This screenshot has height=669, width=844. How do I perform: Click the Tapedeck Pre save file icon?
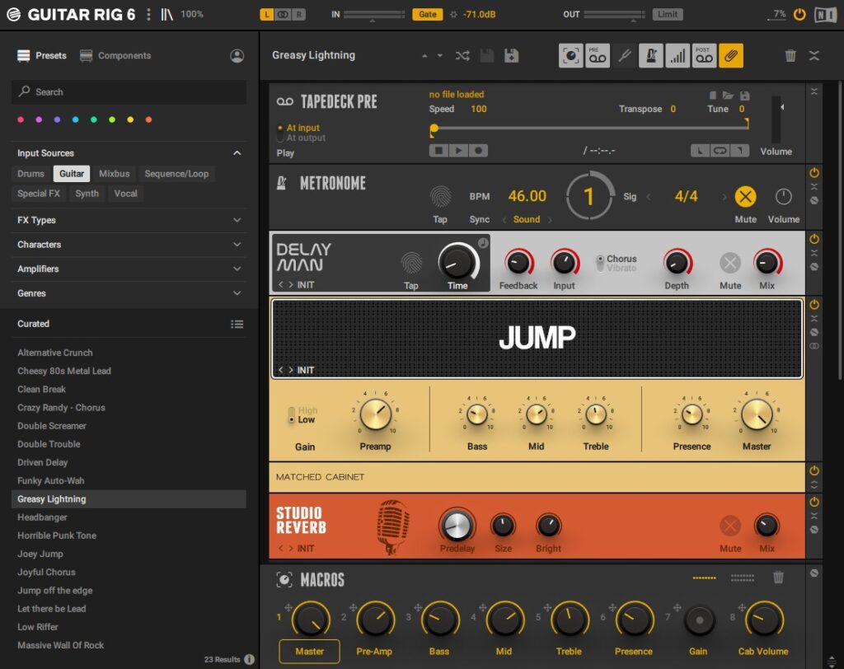click(x=744, y=96)
